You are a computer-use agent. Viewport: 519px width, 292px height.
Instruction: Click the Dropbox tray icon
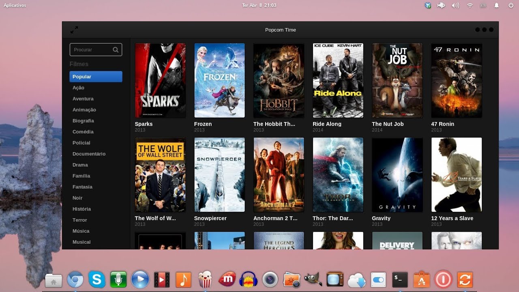[428, 5]
